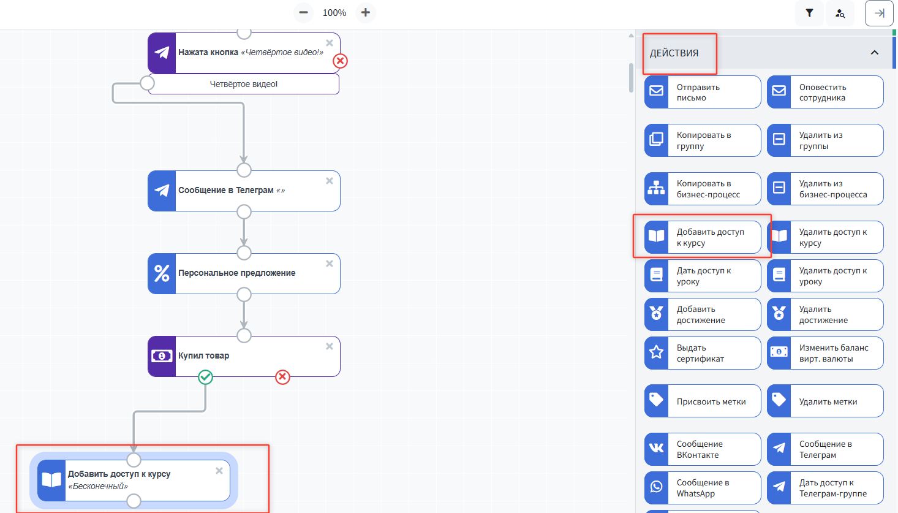Collapse the side panel with arrow icon
Screen dimensions: 898x513
pos(879,13)
